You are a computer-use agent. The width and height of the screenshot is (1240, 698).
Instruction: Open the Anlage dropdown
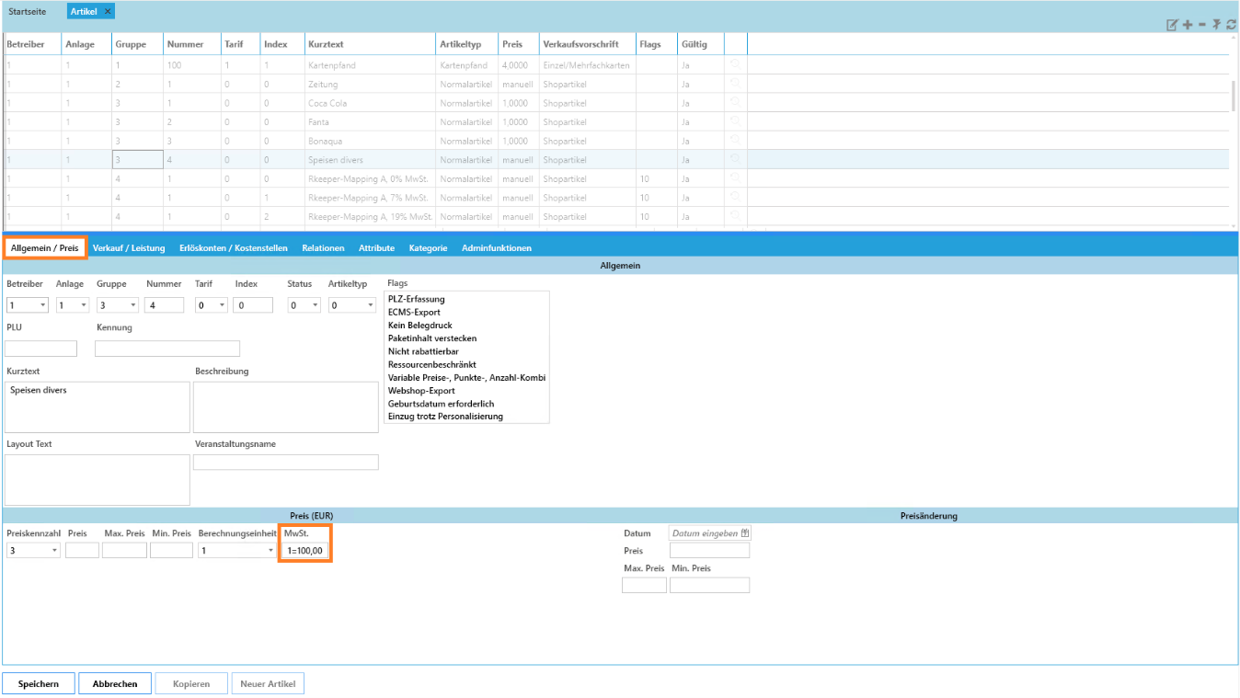coord(84,305)
